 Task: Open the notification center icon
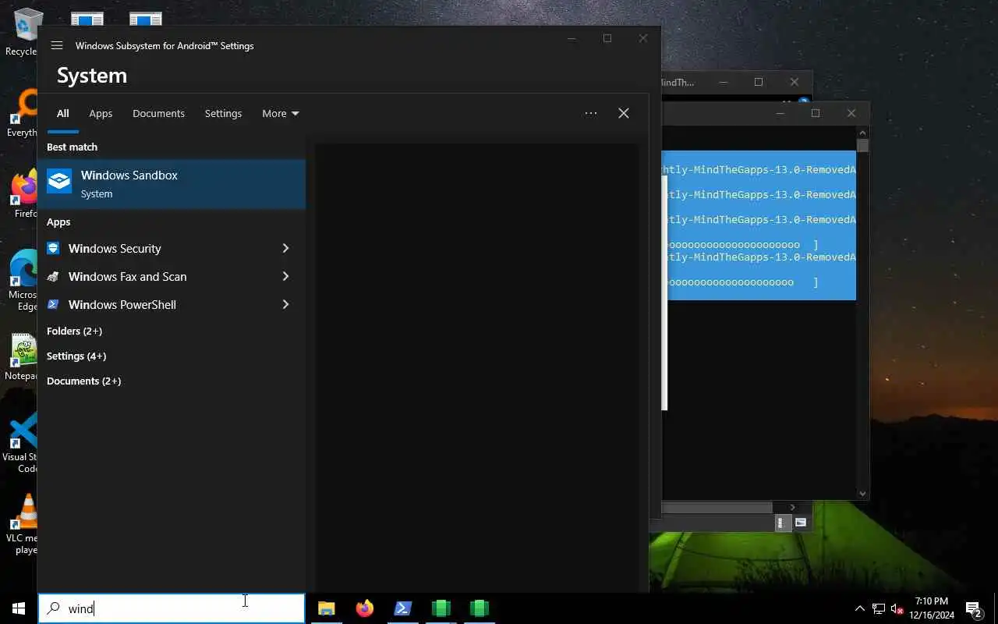pos(973,608)
